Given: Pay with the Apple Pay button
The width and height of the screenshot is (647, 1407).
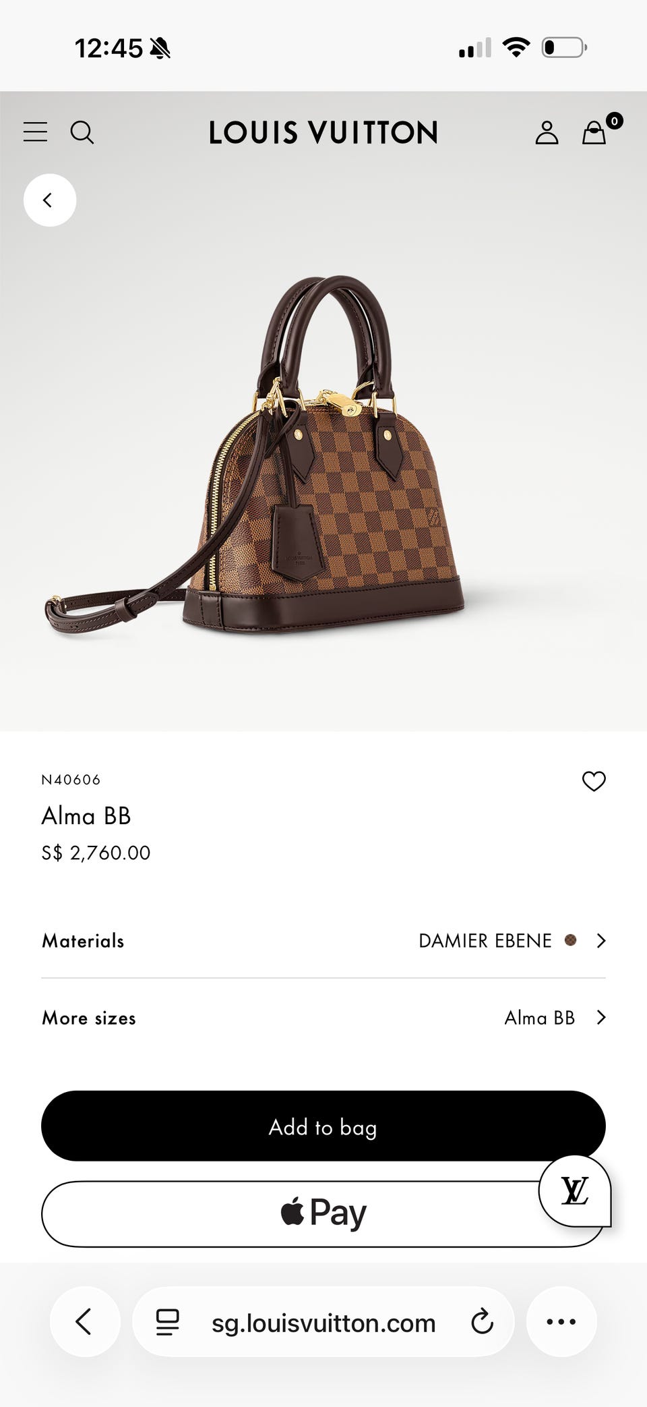Looking at the screenshot, I should pyautogui.click(x=323, y=1213).
